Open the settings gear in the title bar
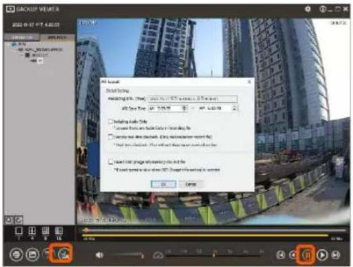 tap(308, 9)
